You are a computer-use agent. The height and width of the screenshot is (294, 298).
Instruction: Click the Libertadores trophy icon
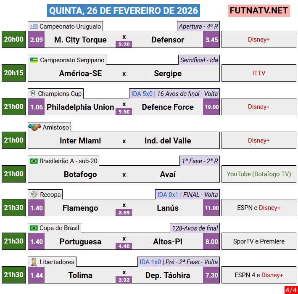[x=34, y=262]
